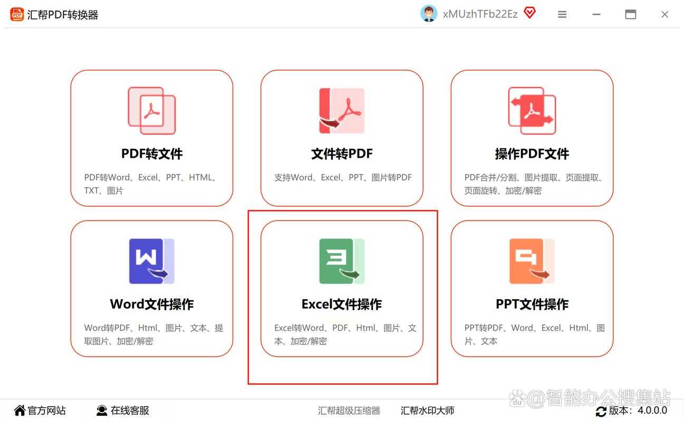Open the 操作PDF文件 tool icon

532,110
